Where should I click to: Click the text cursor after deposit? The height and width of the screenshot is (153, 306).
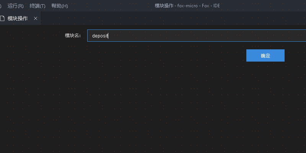[x=108, y=36]
